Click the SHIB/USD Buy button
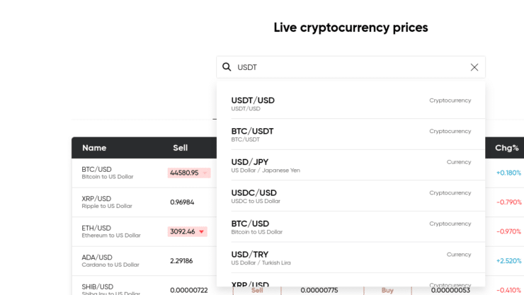 [x=387, y=290]
